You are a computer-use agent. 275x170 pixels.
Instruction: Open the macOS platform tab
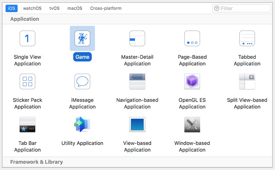click(x=75, y=8)
